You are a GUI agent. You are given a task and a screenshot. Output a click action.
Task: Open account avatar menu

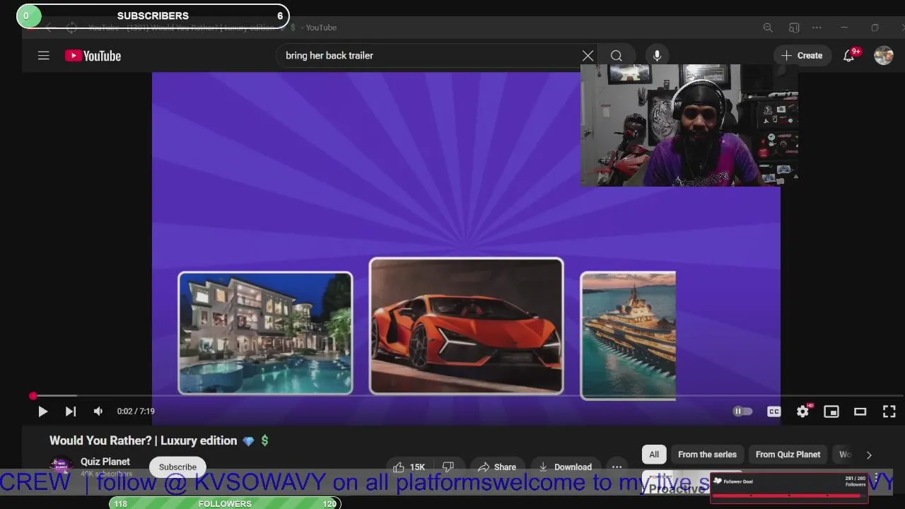[x=884, y=55]
